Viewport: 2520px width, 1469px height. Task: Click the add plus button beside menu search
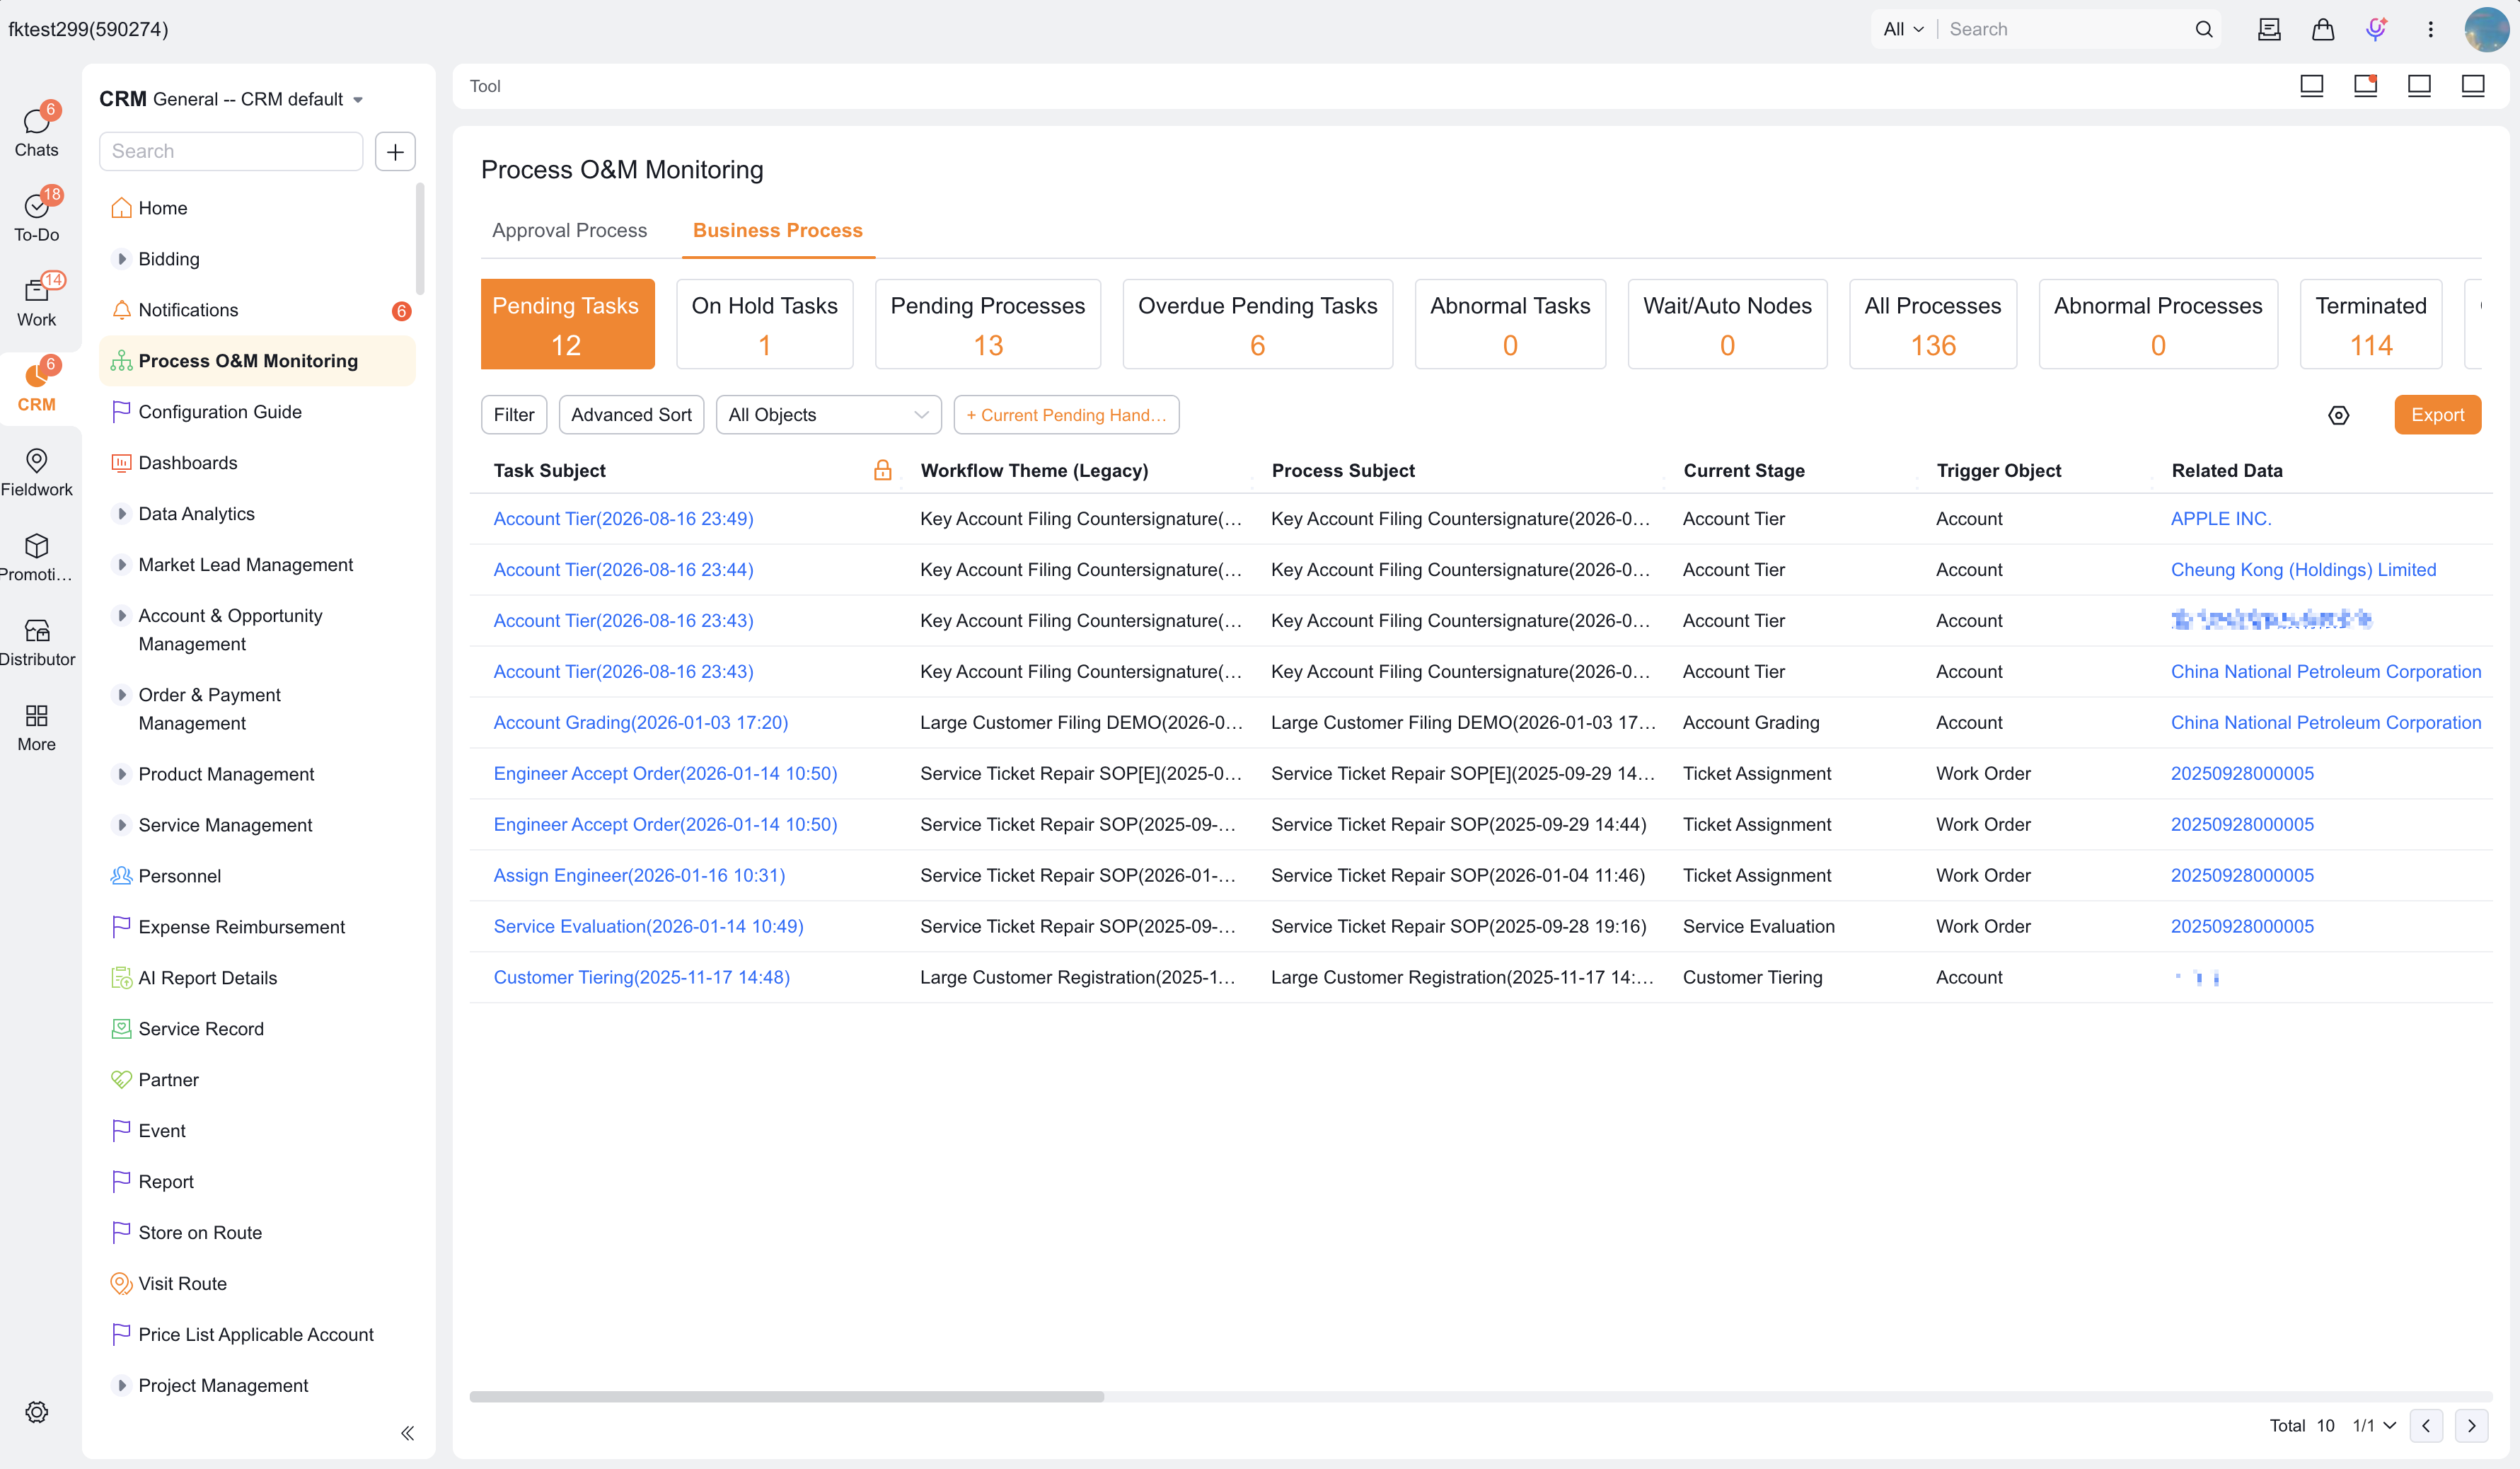(395, 151)
